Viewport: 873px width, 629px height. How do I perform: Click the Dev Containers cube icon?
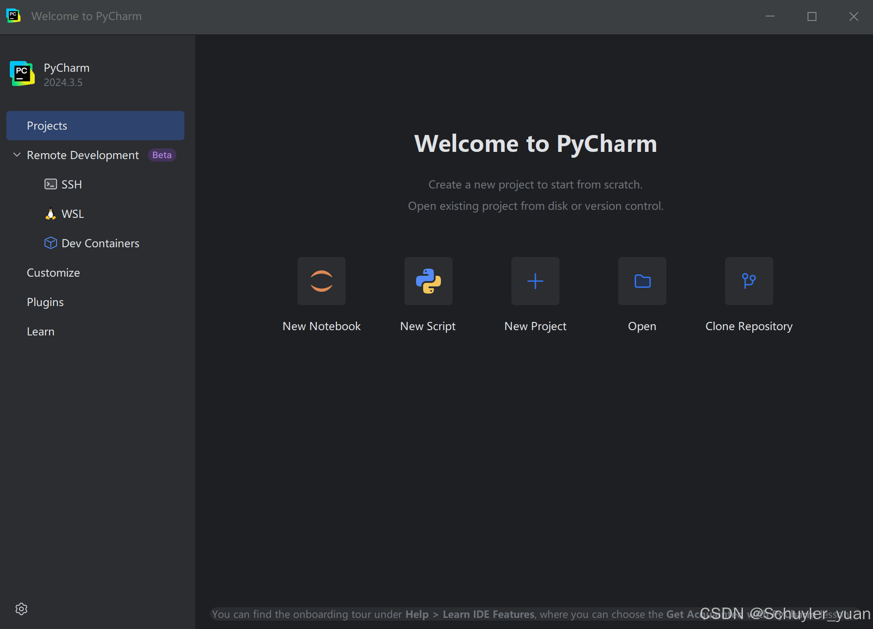(51, 243)
